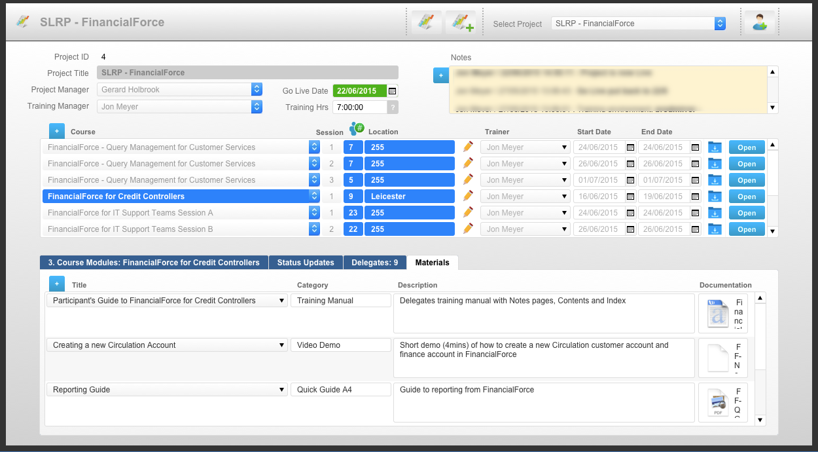Open IT Support Teams Session B row
The image size is (818, 452).
point(747,229)
